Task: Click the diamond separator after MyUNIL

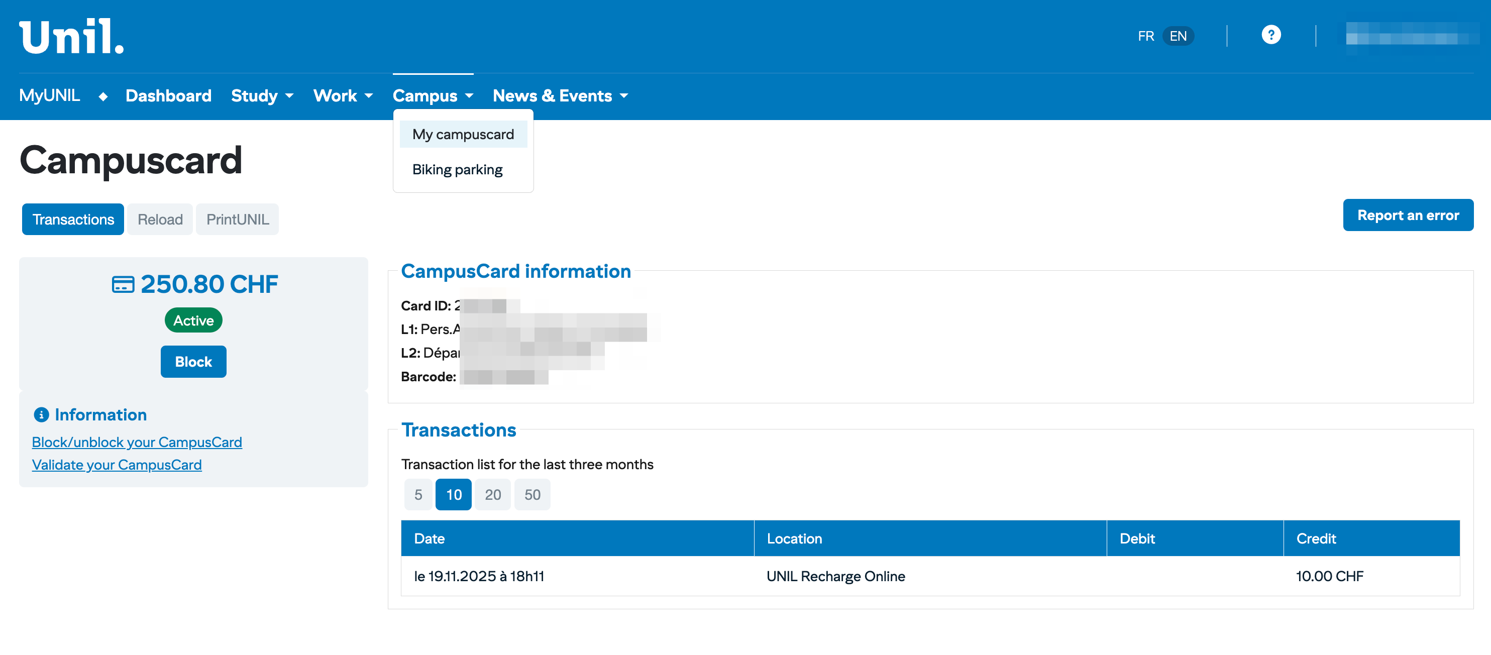Action: coord(103,96)
